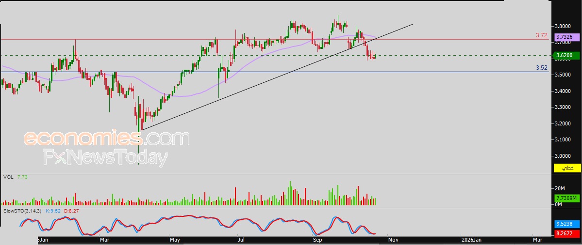Click the 2026Jan date axis label
582x245 pixels.
[471, 240]
